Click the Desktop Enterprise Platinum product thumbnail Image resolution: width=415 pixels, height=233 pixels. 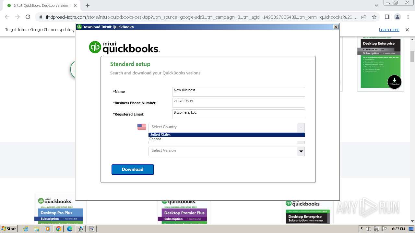(x=380, y=63)
